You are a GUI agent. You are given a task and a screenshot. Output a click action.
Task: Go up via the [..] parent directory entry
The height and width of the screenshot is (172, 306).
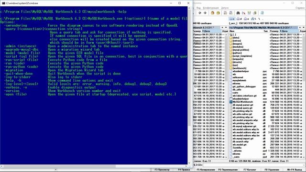[x=234, y=34]
